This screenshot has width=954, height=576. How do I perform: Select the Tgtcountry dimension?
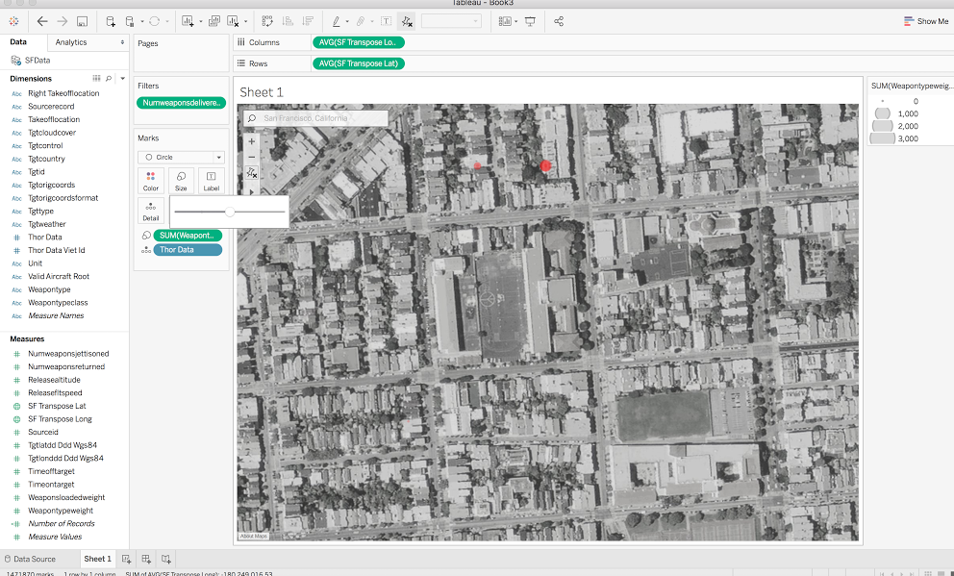[x=46, y=159]
